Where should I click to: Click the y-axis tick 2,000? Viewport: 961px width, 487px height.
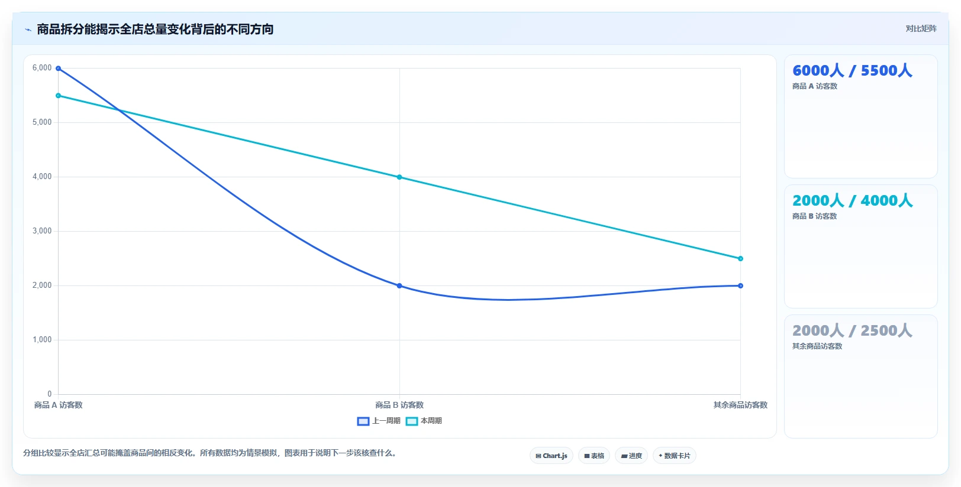coord(42,285)
